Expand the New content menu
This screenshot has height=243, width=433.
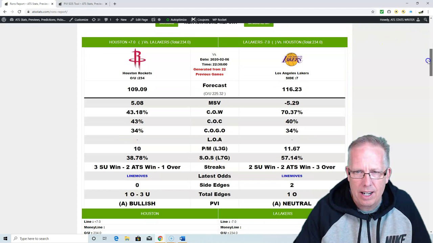point(121,20)
